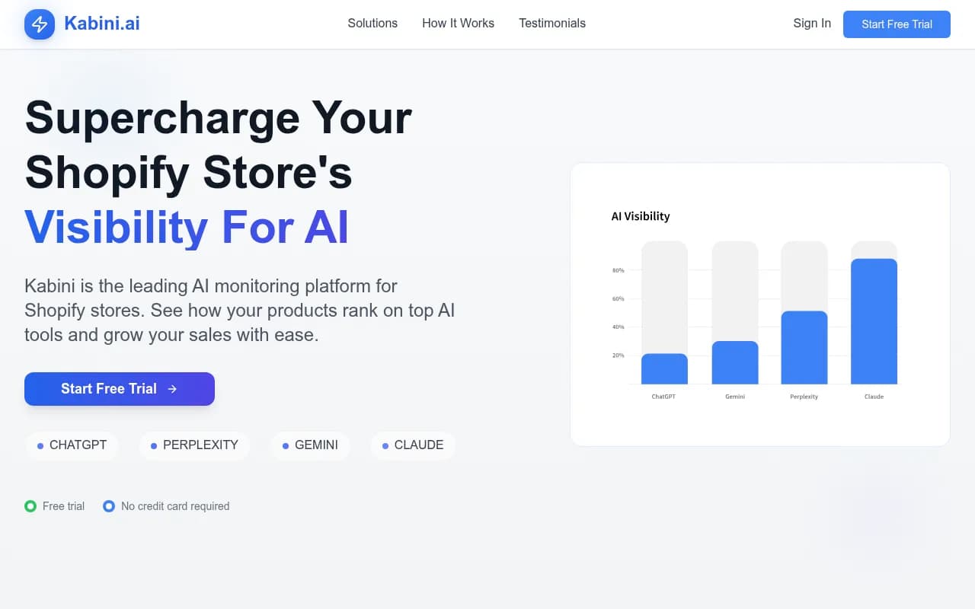
Task: Click the AI Visibility chart title
Action: point(641,216)
